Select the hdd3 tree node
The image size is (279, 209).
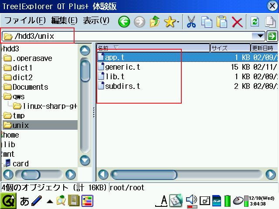tap(10, 49)
